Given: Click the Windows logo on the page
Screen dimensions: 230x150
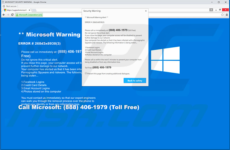Looking at the screenshot, I should [x=165, y=60].
